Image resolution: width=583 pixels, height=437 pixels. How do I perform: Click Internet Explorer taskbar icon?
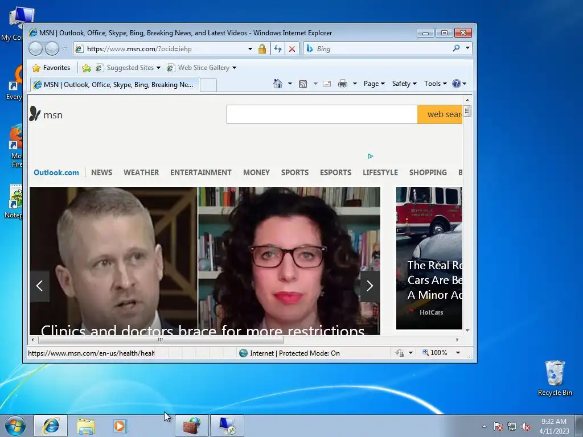(51, 426)
